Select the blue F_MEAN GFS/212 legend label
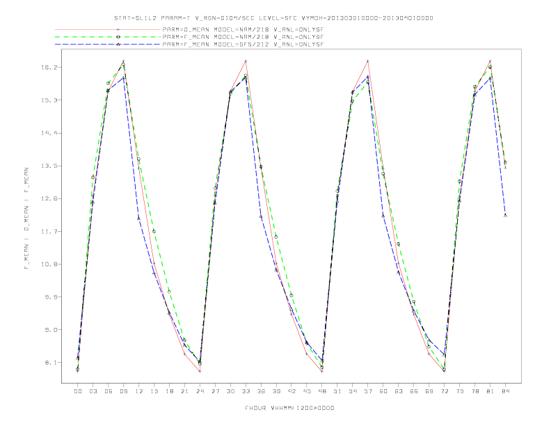 tap(243, 45)
